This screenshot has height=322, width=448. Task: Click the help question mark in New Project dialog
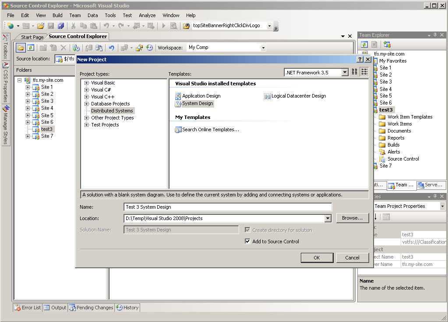pos(360,59)
